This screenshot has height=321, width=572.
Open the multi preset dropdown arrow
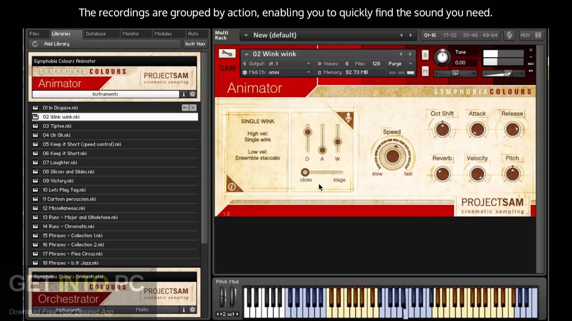[246, 35]
